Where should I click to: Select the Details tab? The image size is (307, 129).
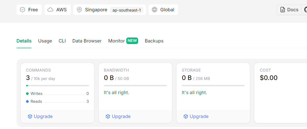click(x=24, y=41)
